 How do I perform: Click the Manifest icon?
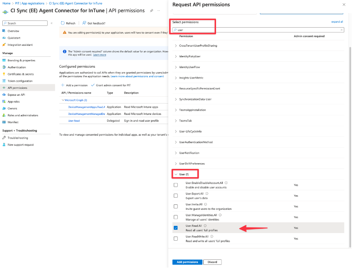click(x=4, y=122)
